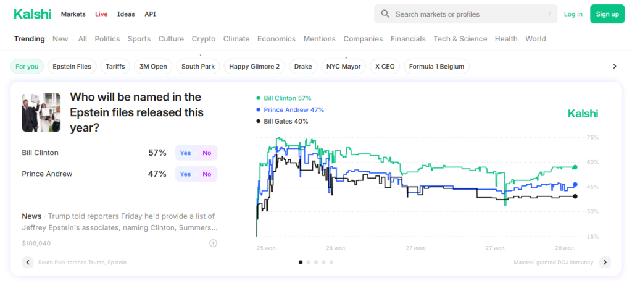The width and height of the screenshot is (632, 283).
Task: Show more topic chips with right chevron
Action: [x=615, y=66]
